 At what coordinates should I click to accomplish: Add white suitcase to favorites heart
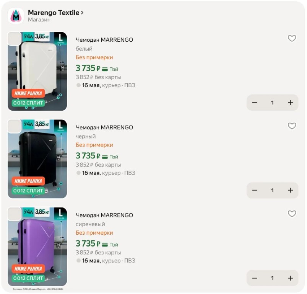[292, 38]
